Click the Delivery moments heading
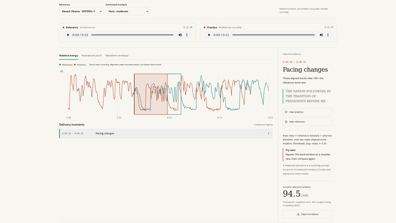The image size is (396, 223). 72,125
